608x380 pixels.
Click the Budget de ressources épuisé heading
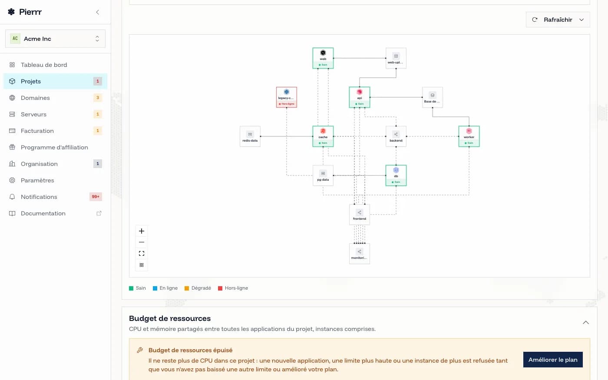(x=190, y=350)
